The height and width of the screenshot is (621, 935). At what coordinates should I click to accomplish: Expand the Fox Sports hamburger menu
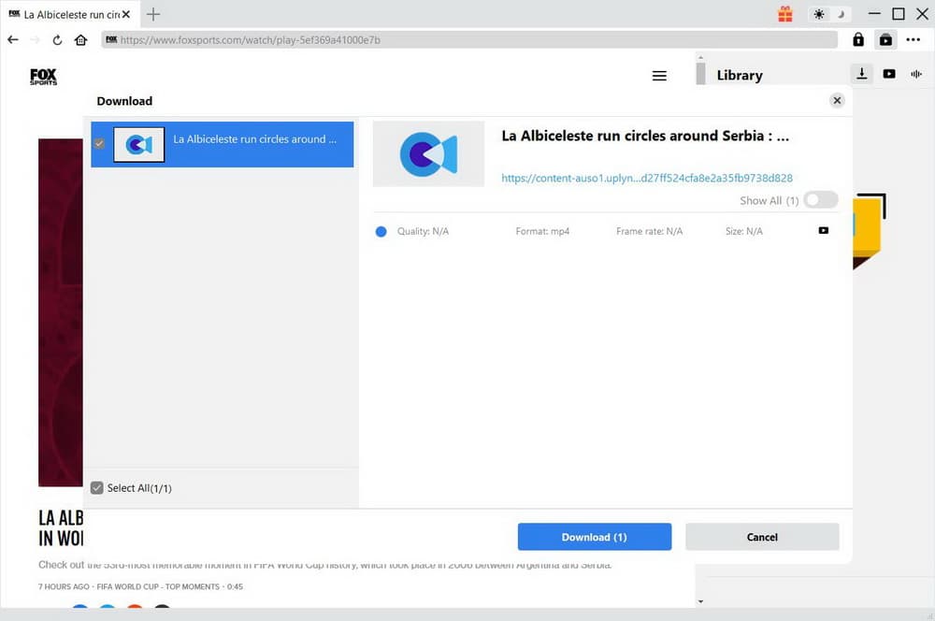(x=659, y=76)
